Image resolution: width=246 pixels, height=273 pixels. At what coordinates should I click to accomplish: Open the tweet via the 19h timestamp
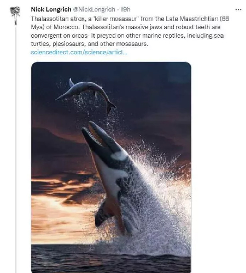(126, 9)
